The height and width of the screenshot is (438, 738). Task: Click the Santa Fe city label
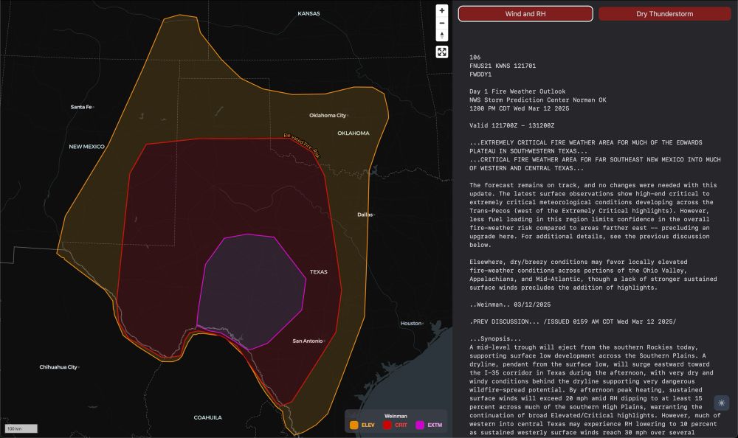[x=81, y=107]
